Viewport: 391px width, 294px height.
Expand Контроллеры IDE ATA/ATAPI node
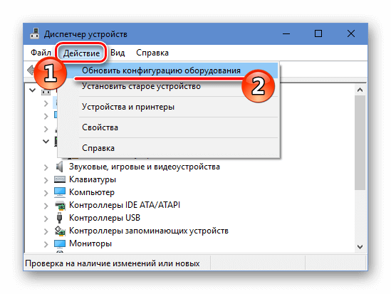46,206
